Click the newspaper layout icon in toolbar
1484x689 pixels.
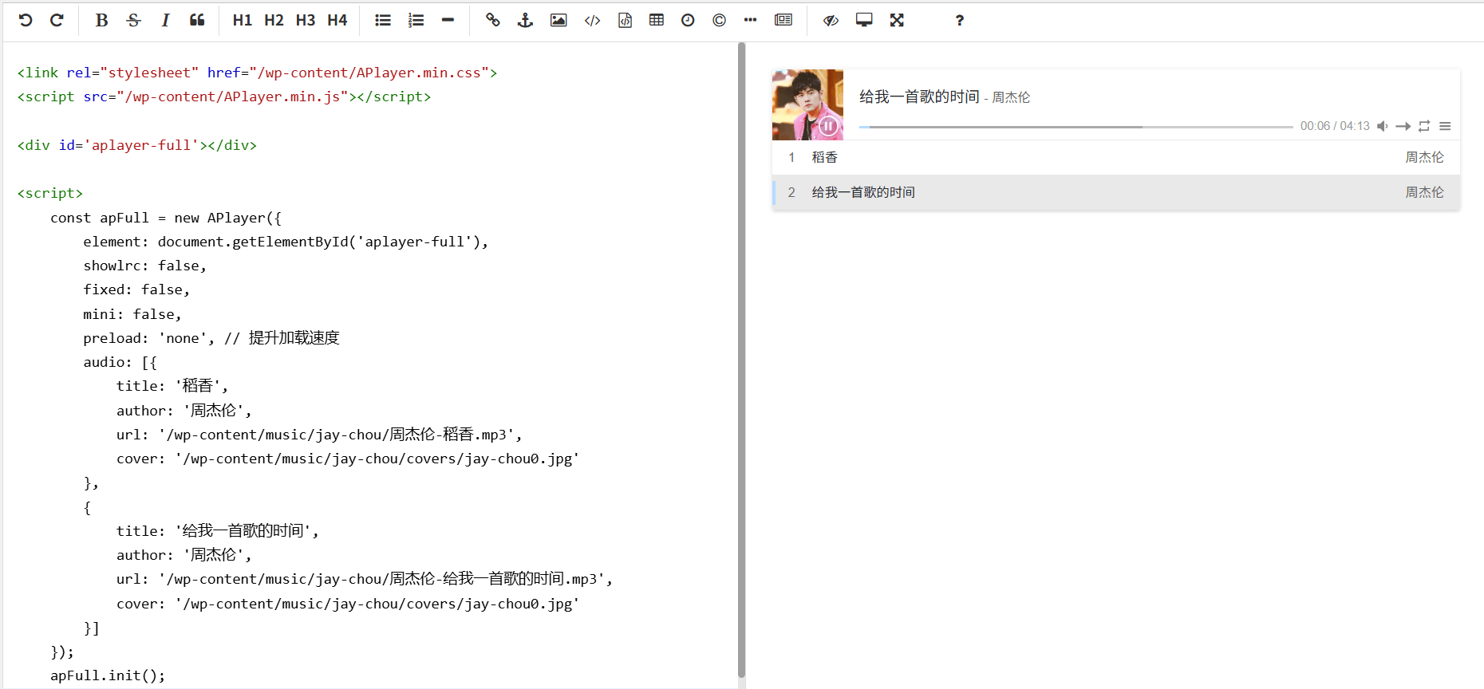[x=783, y=21]
